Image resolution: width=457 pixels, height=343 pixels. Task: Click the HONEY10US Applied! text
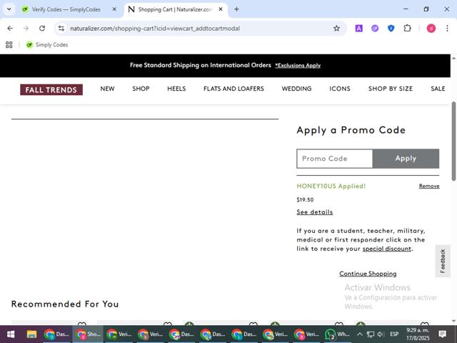(331, 186)
